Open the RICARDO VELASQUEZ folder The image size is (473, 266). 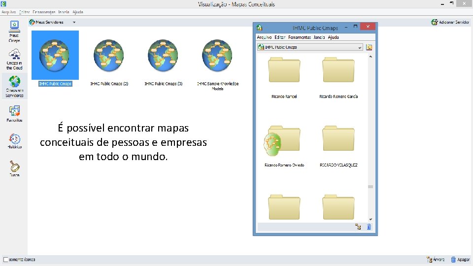coord(338,139)
